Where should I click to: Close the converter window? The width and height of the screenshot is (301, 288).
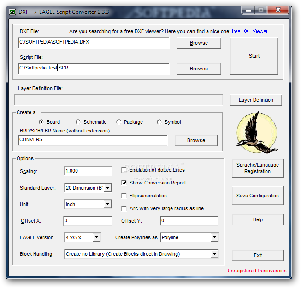pos(278,10)
